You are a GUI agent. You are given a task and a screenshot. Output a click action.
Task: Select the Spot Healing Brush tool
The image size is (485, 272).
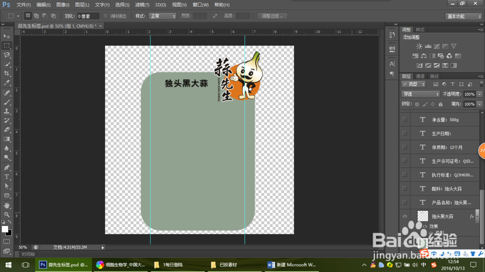6,92
